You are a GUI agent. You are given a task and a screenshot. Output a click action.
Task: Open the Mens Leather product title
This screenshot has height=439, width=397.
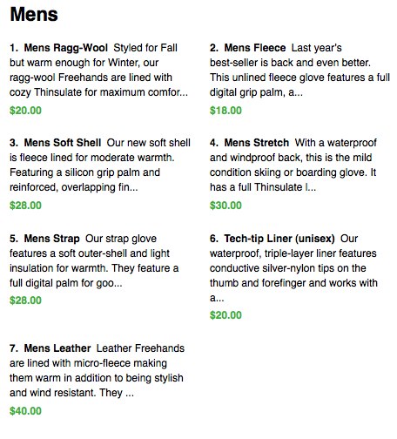pos(57,348)
